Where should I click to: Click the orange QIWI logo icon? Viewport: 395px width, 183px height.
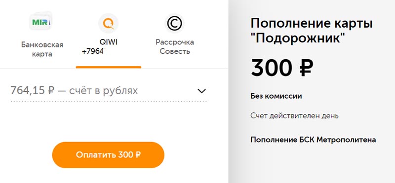(x=108, y=23)
